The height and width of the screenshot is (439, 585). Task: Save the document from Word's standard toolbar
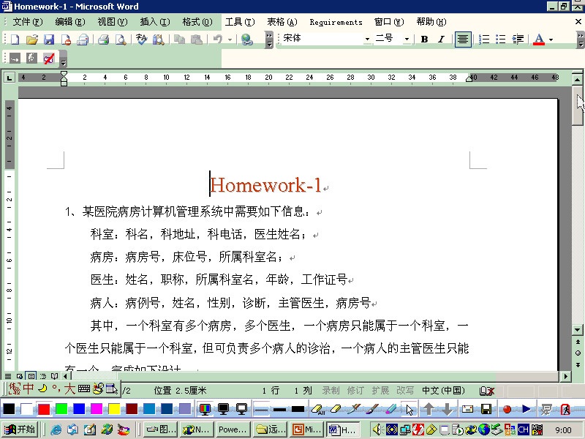pos(49,40)
